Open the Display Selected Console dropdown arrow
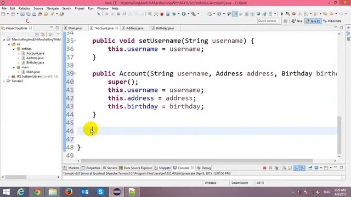Image resolution: width=351 pixels, height=197 pixels. (x=321, y=168)
